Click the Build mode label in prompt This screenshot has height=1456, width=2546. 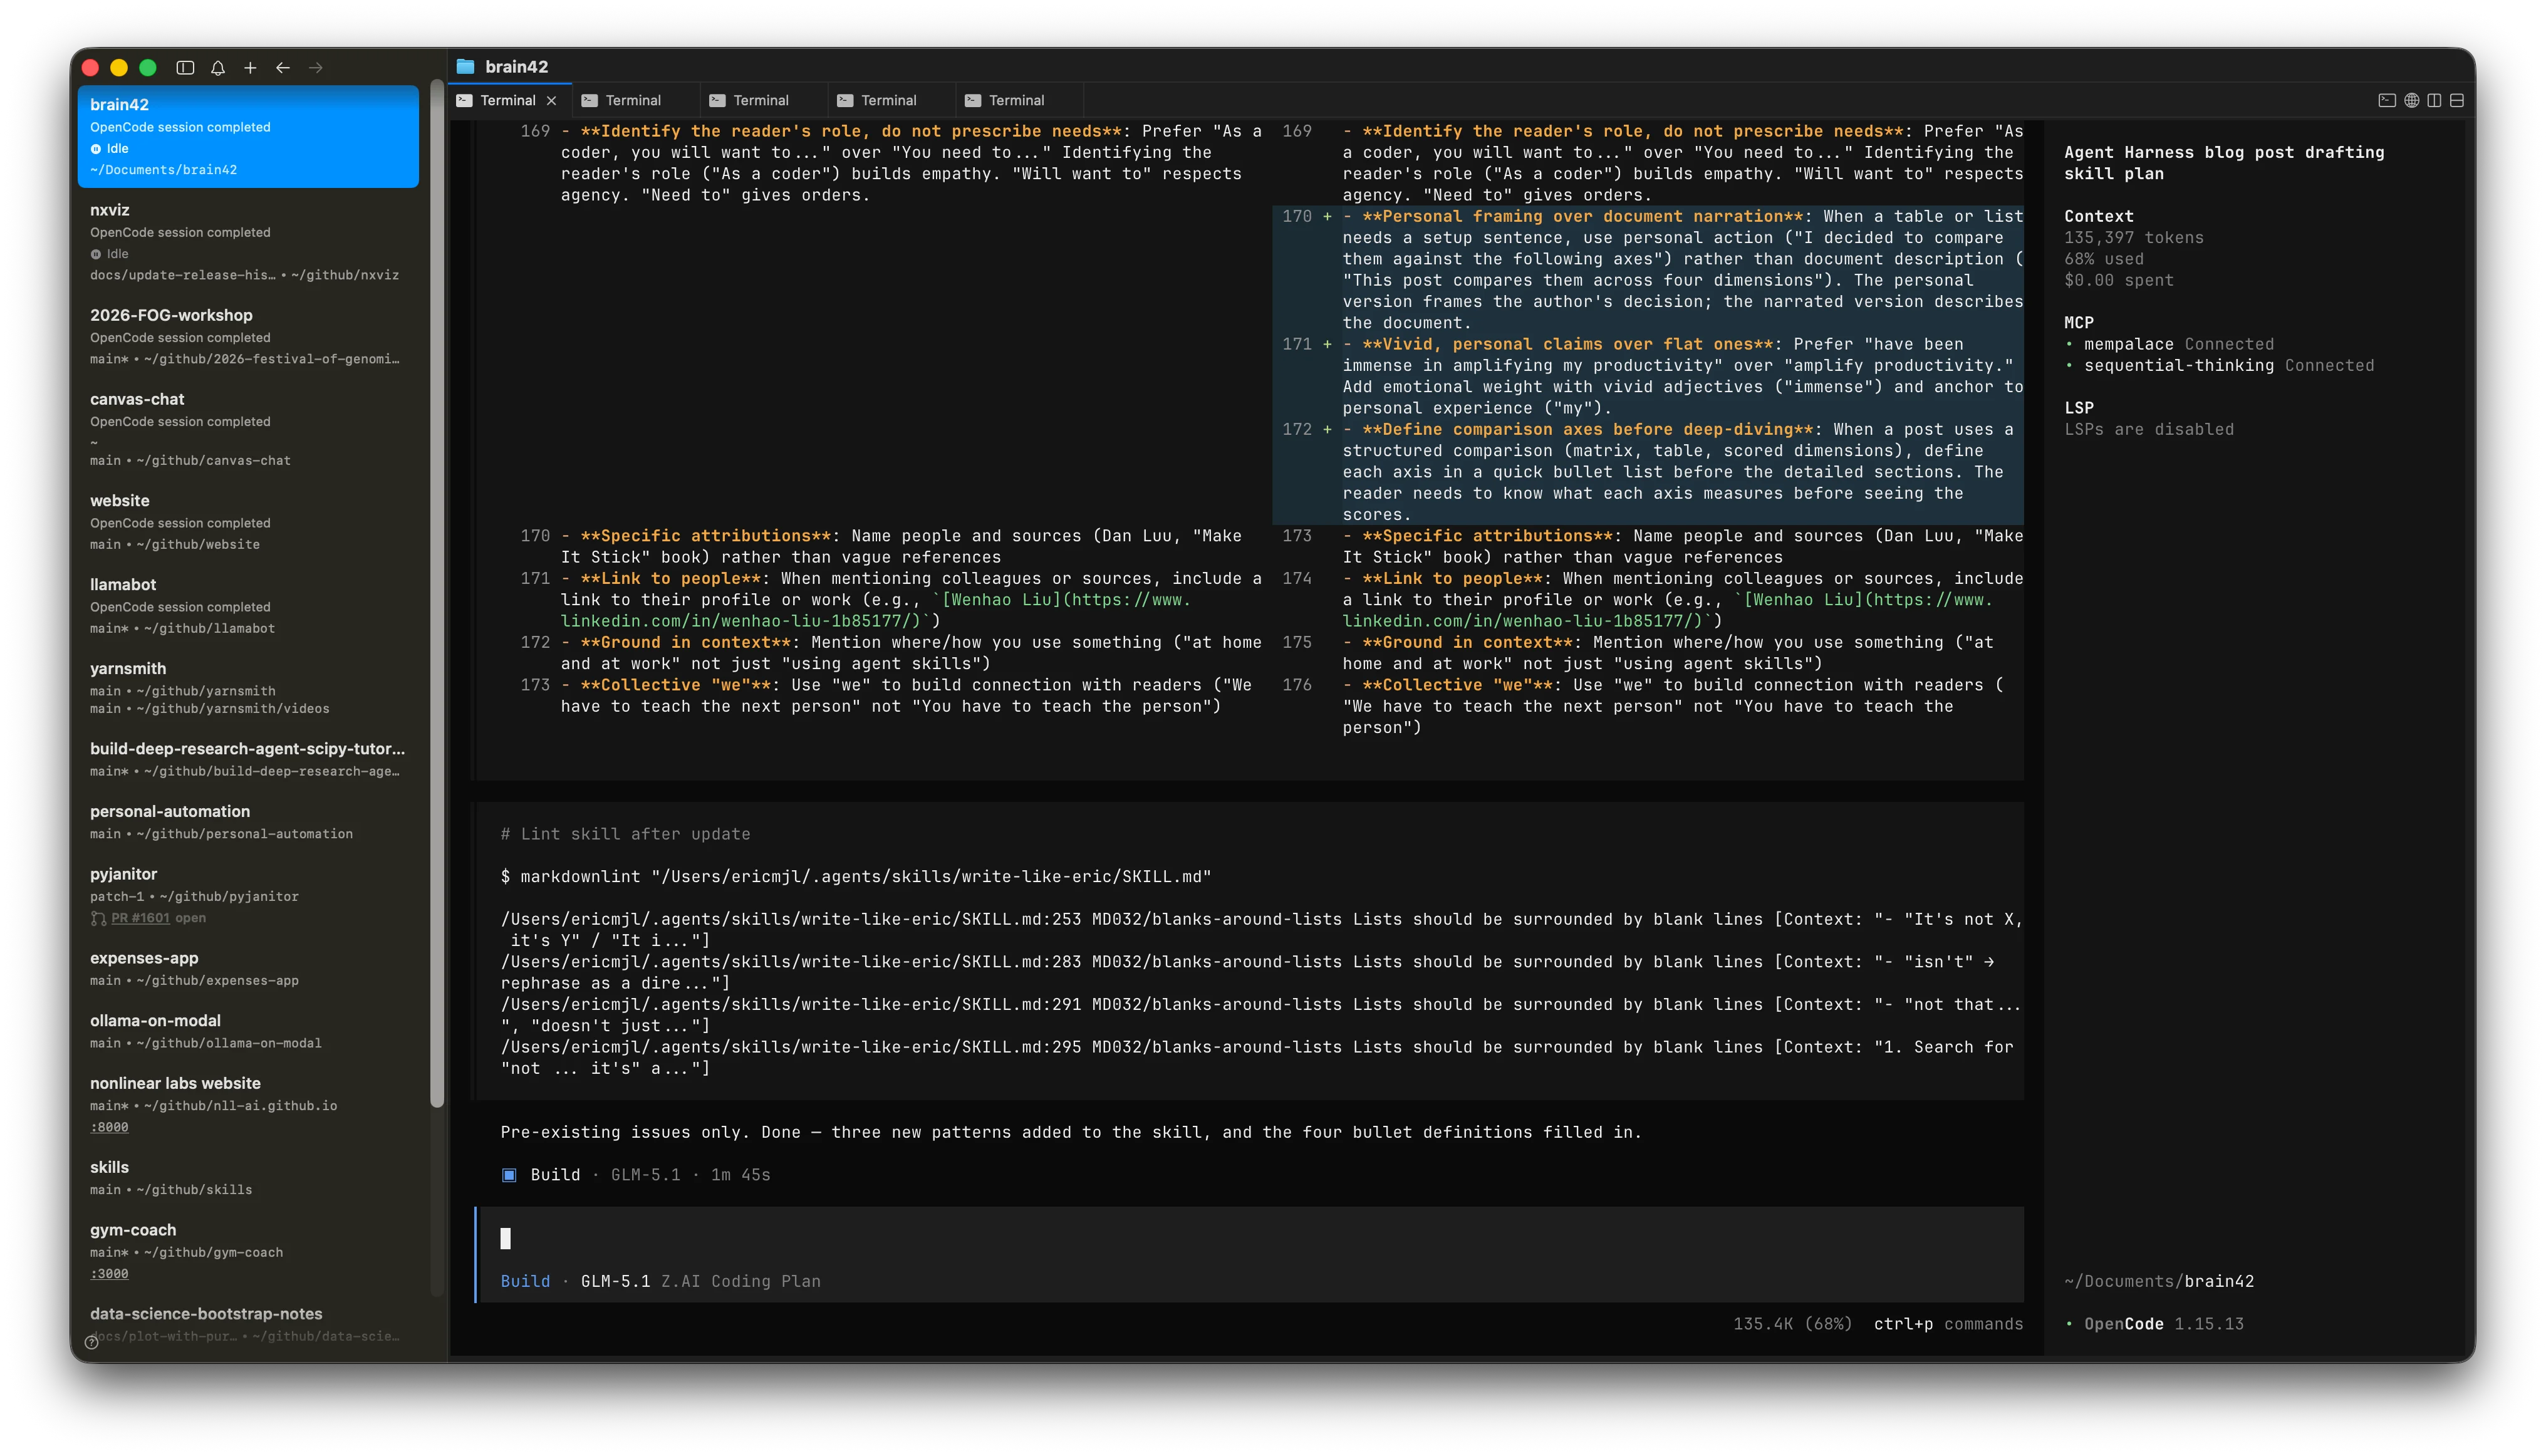(525, 1282)
